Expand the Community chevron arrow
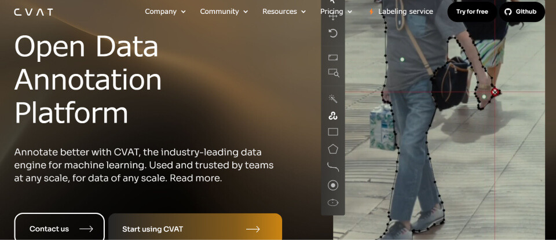 (x=246, y=12)
